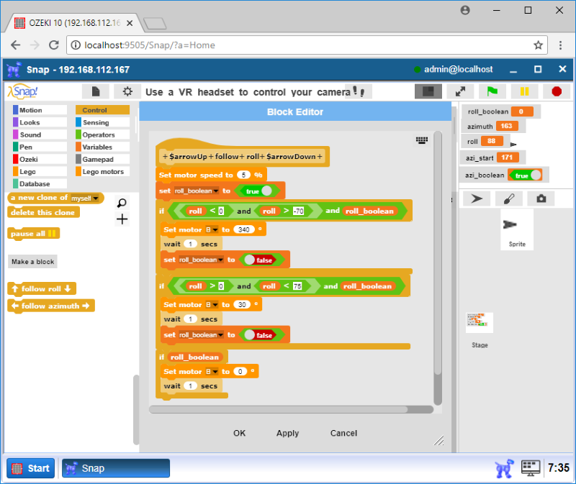Image resolution: width=576 pixels, height=484 pixels.
Task: Select the Sprite thumbnail in the corral
Action: pos(516,229)
